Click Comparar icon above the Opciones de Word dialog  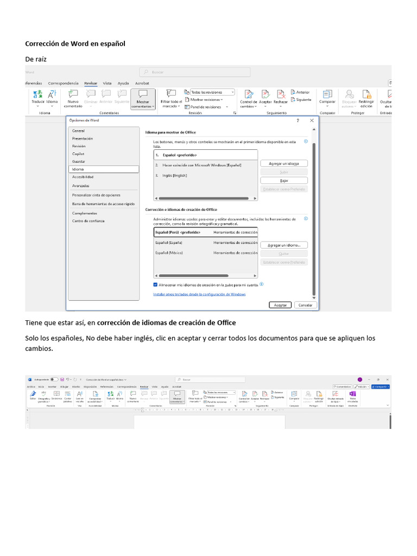tap(327, 94)
